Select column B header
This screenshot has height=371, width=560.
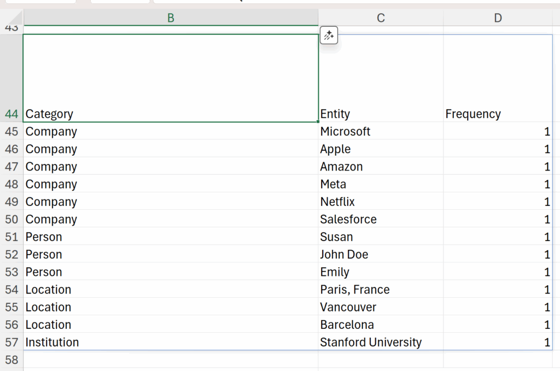171,18
